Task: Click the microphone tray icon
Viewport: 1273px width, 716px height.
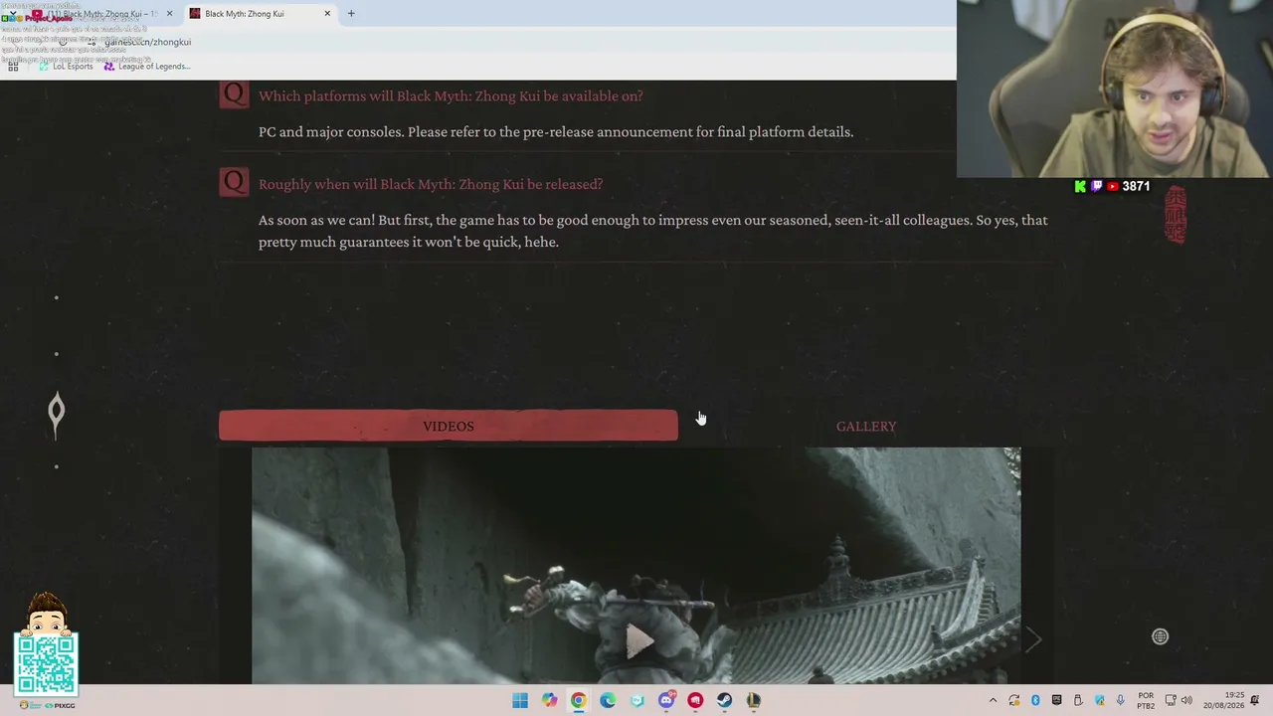Action: point(1121,700)
